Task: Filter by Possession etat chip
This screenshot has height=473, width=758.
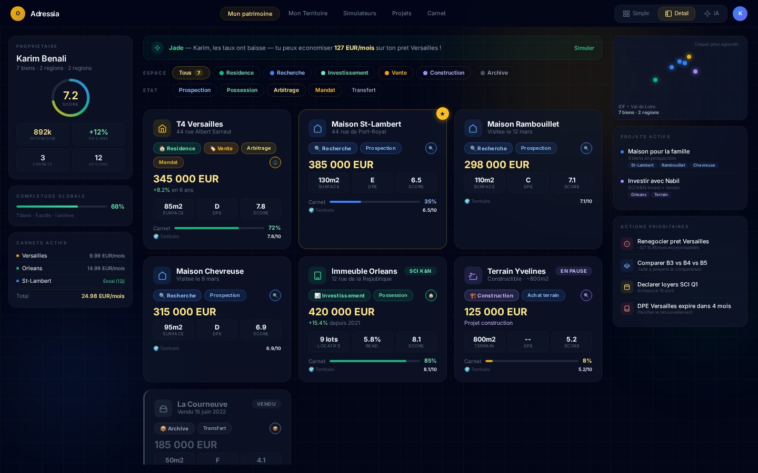Action: click(242, 90)
